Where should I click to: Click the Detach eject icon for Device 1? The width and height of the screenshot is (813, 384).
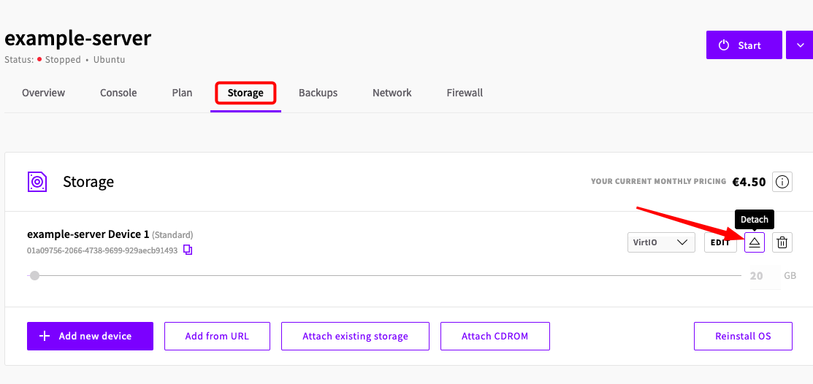tap(755, 242)
